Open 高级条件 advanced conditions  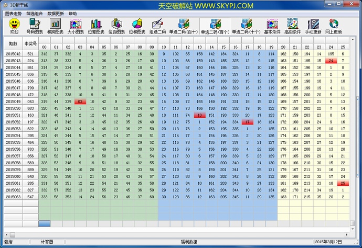tap(293, 26)
